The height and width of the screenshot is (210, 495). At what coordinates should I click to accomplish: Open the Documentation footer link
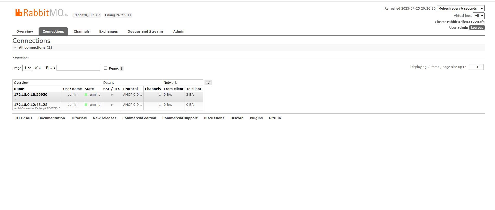52,118
